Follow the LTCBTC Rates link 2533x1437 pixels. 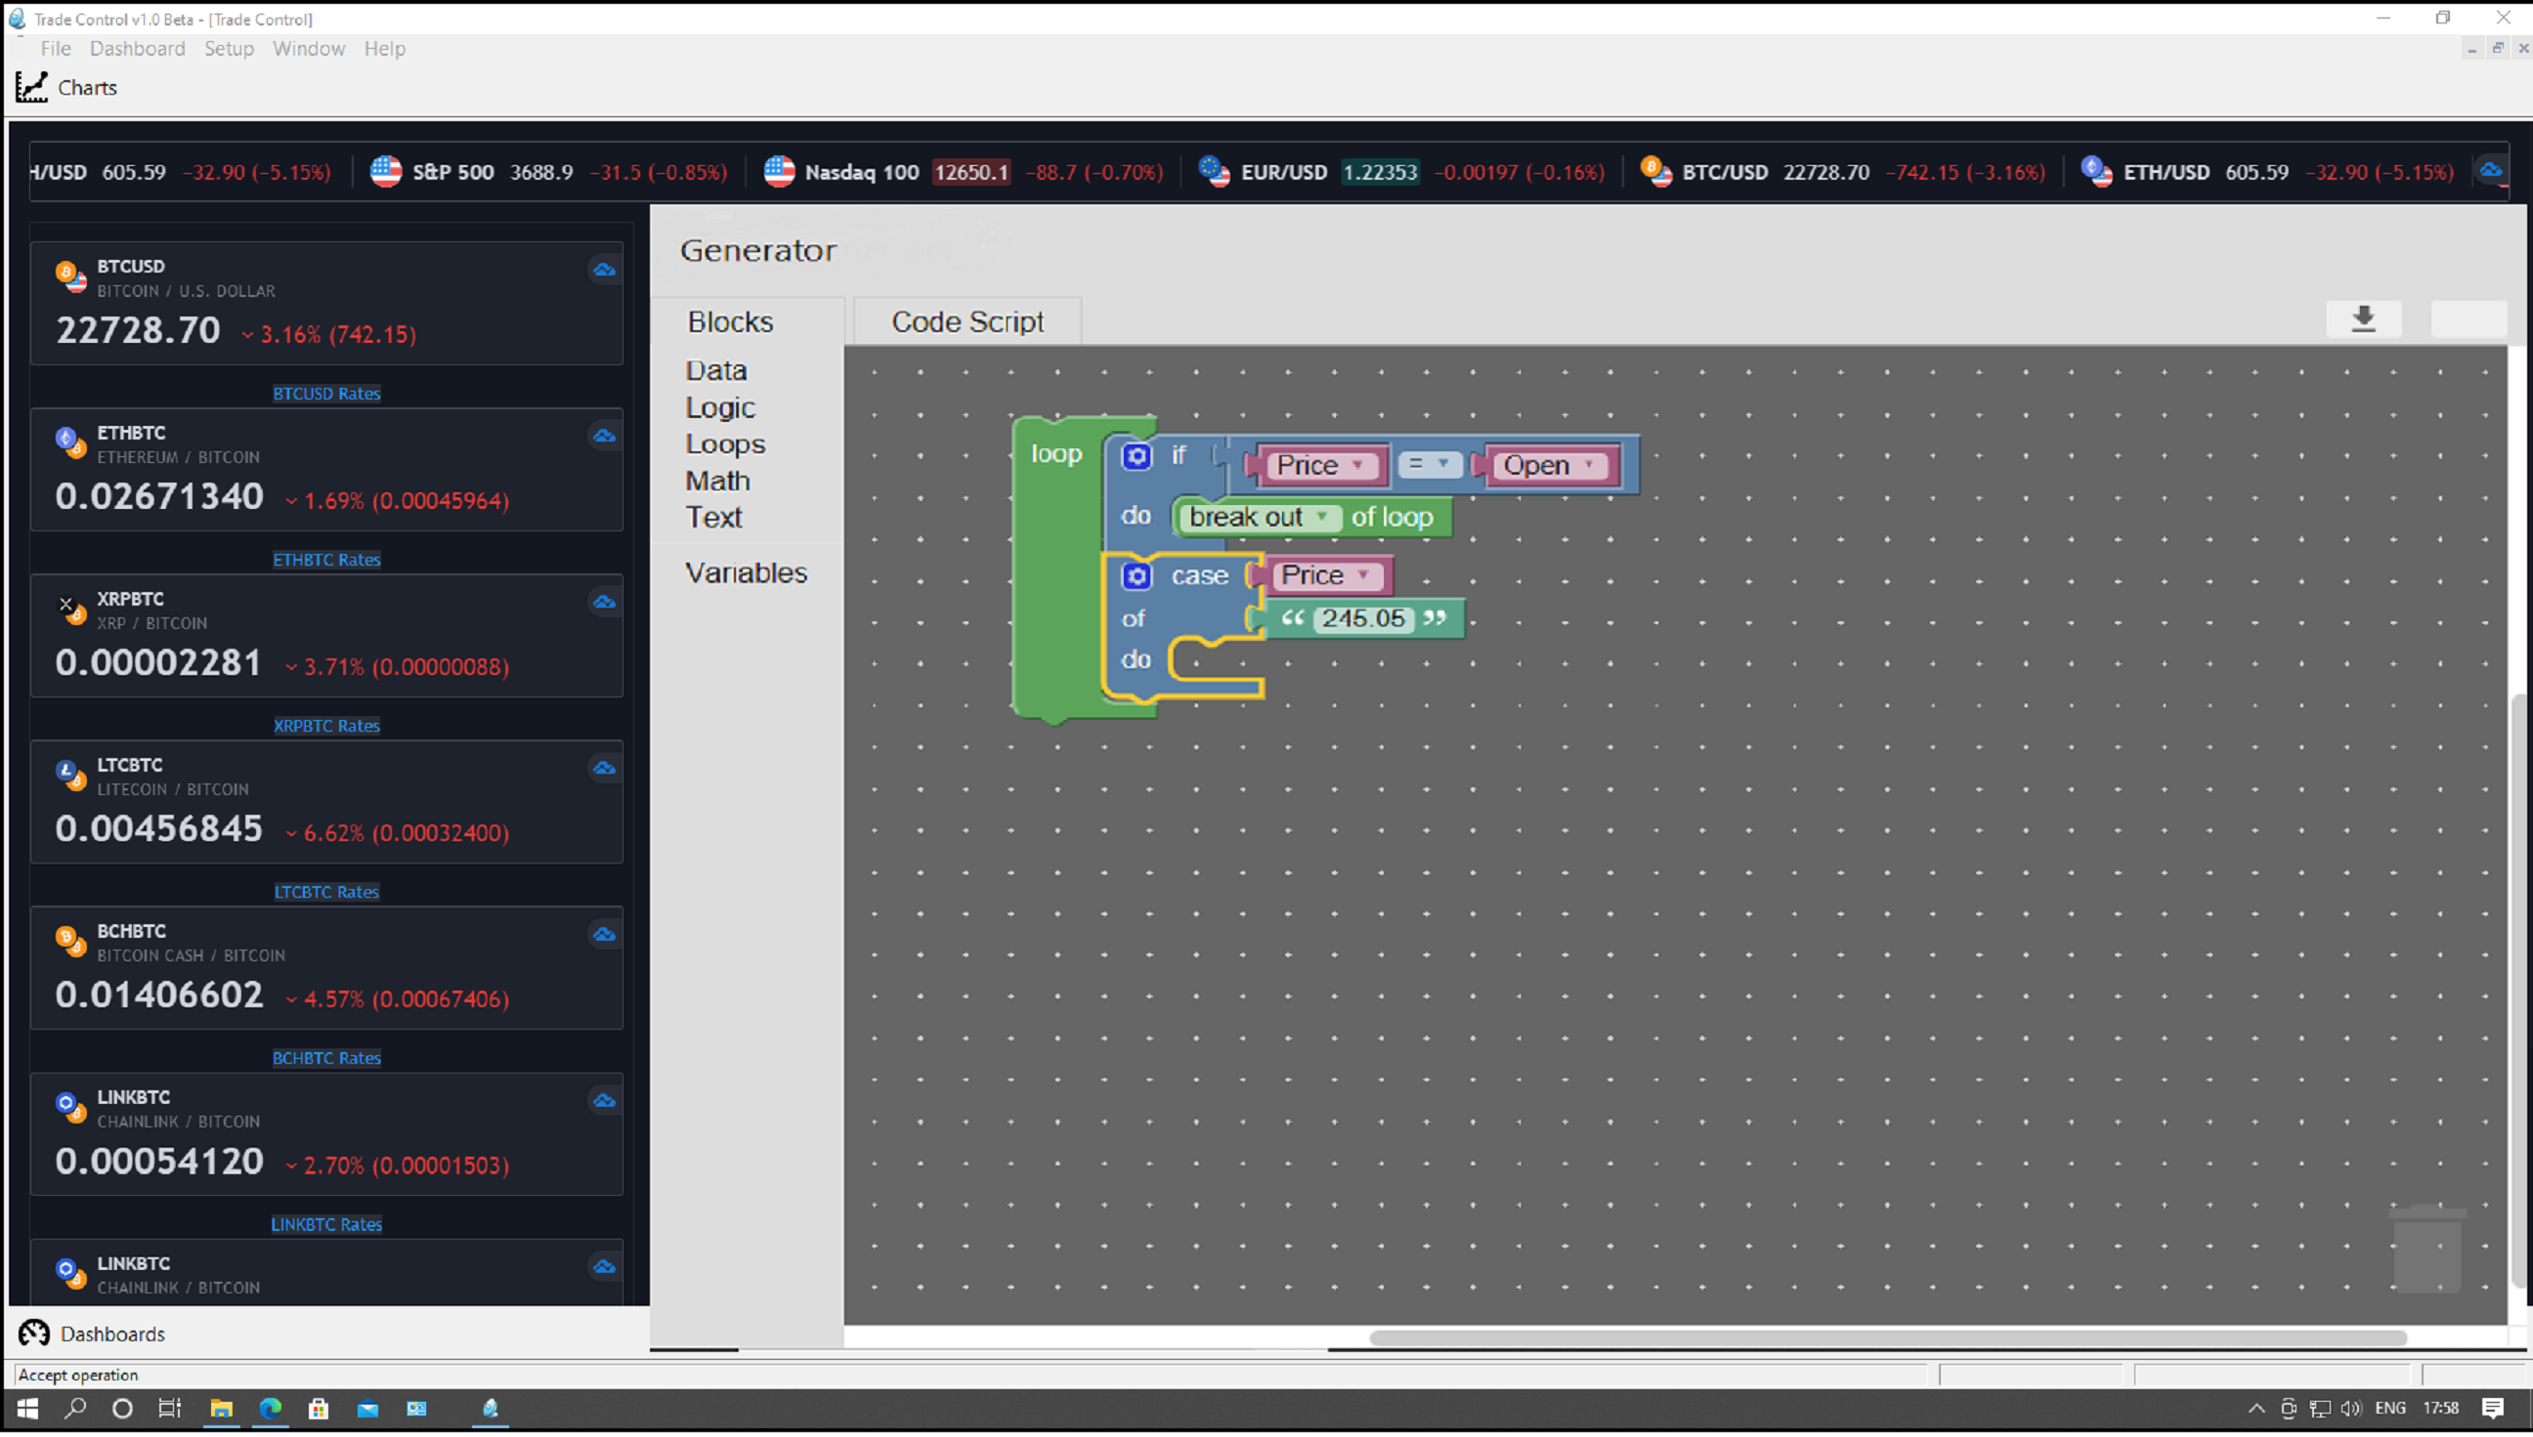[326, 892]
